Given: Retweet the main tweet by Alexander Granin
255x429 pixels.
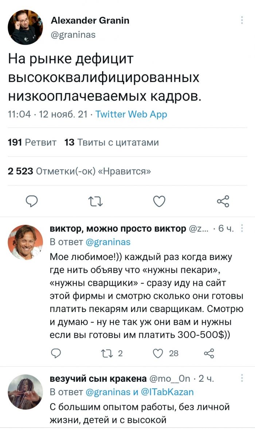Looking at the screenshot, I should coord(96,201).
